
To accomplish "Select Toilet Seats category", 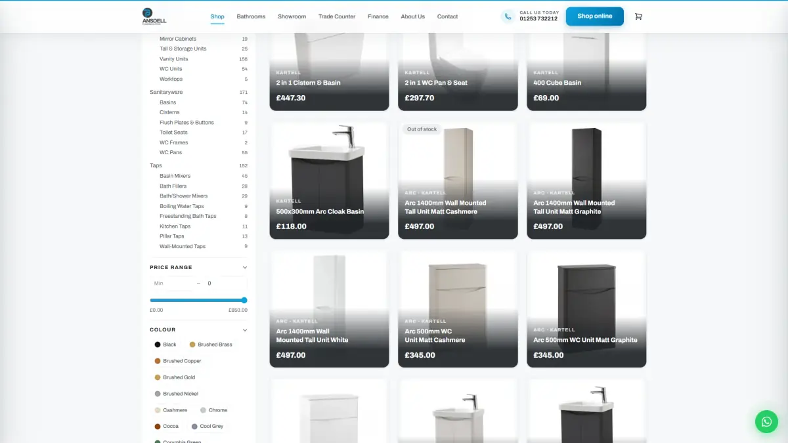I will (173, 133).
